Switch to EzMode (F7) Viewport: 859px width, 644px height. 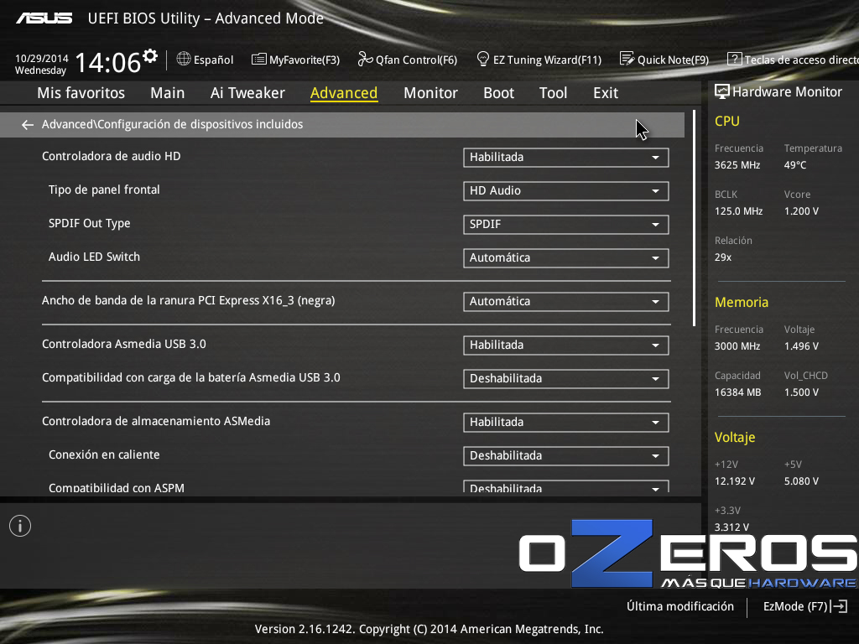pos(804,606)
